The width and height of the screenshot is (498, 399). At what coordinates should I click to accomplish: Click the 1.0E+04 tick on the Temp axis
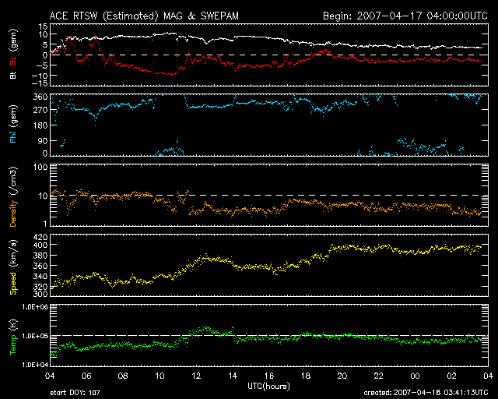point(35,365)
